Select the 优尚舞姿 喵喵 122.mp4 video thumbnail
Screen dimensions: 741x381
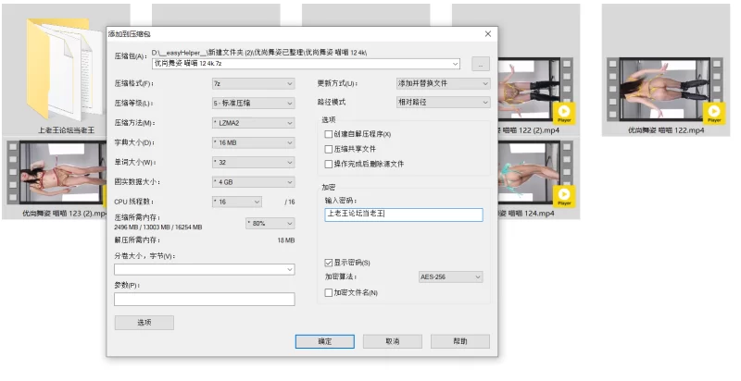(665, 89)
